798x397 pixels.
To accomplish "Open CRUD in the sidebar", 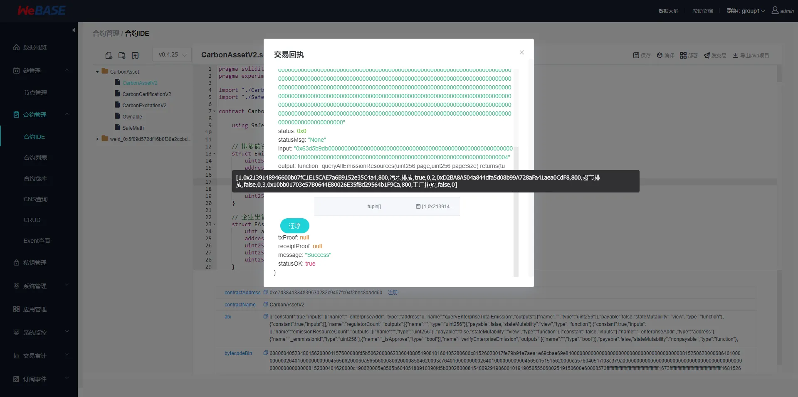I will [32, 220].
